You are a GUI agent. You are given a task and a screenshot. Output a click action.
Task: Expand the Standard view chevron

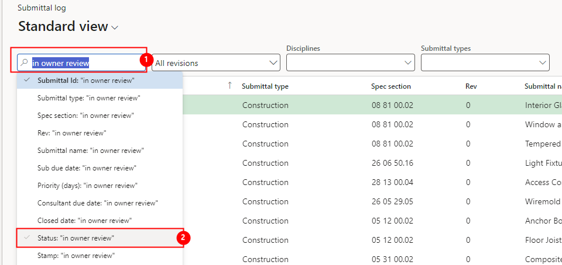point(115,27)
